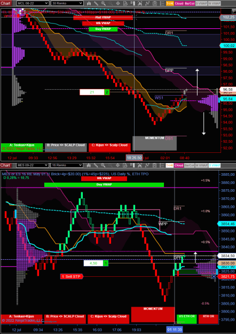Click US ETH OR green button
The image size is (236, 334).
[187, 319]
